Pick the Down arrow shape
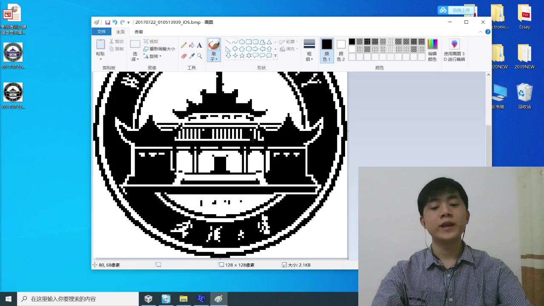The height and width of the screenshot is (306, 544). (x=228, y=56)
